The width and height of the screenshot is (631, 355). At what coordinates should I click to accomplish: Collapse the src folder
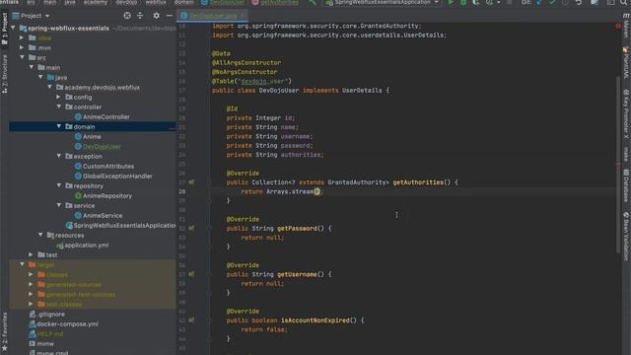pyautogui.click(x=22, y=57)
